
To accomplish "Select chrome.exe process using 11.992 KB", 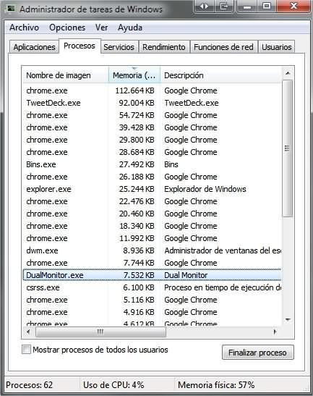I will pyautogui.click(x=152, y=238).
